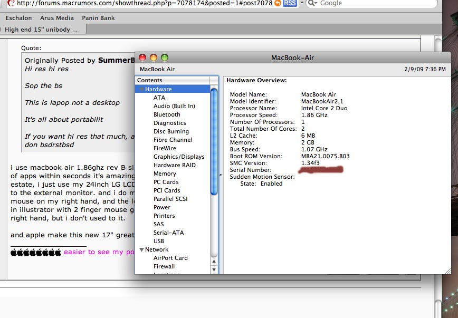Click the Boot ROM Version MBA21.0075.B03
Image resolution: width=458 pixels, height=318 pixels.
coord(326,156)
